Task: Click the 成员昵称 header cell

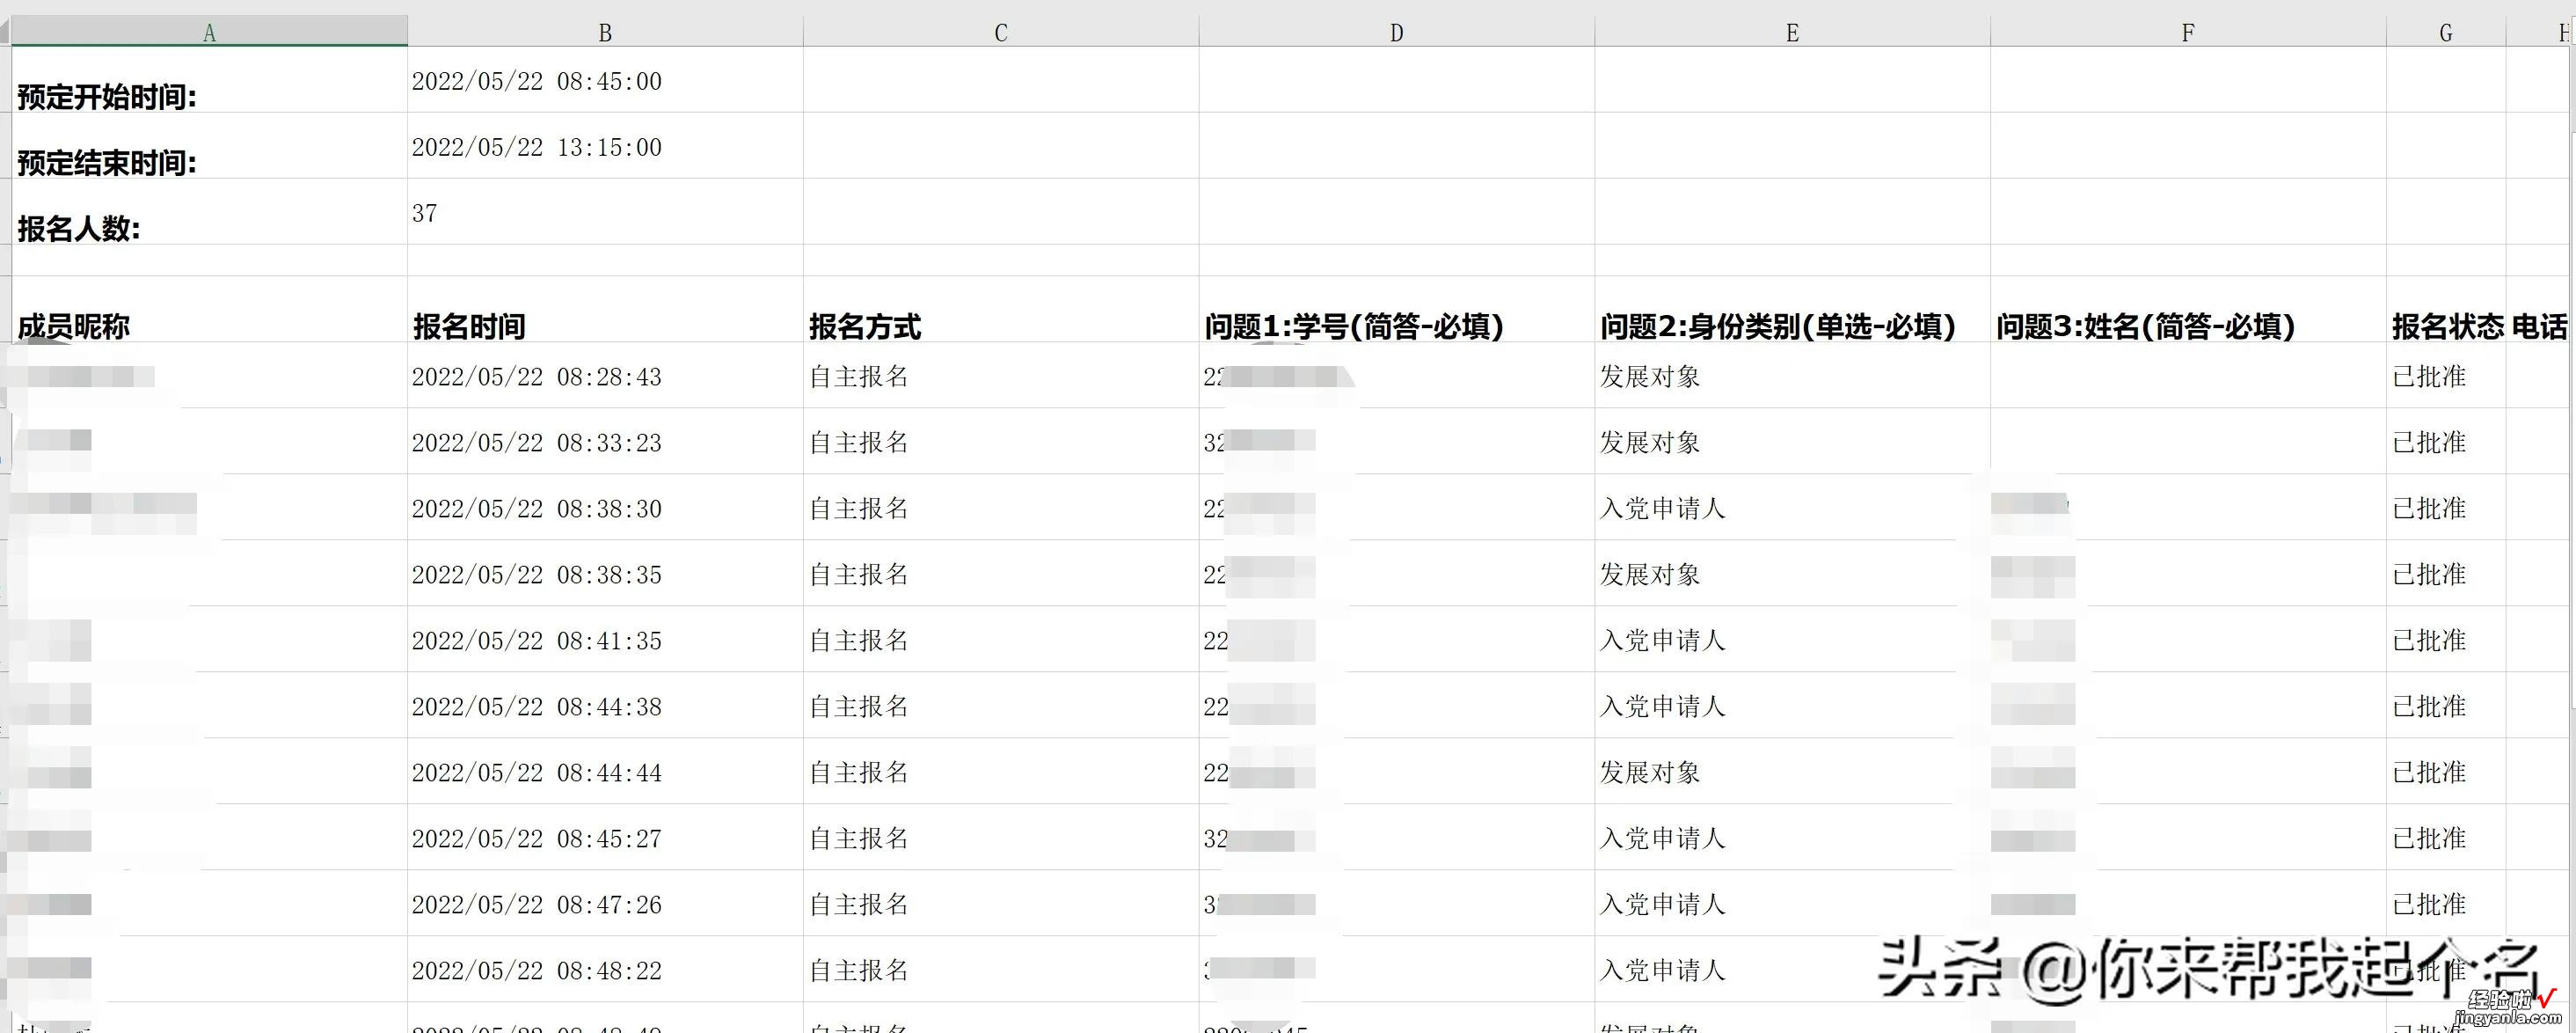Action: (209, 309)
